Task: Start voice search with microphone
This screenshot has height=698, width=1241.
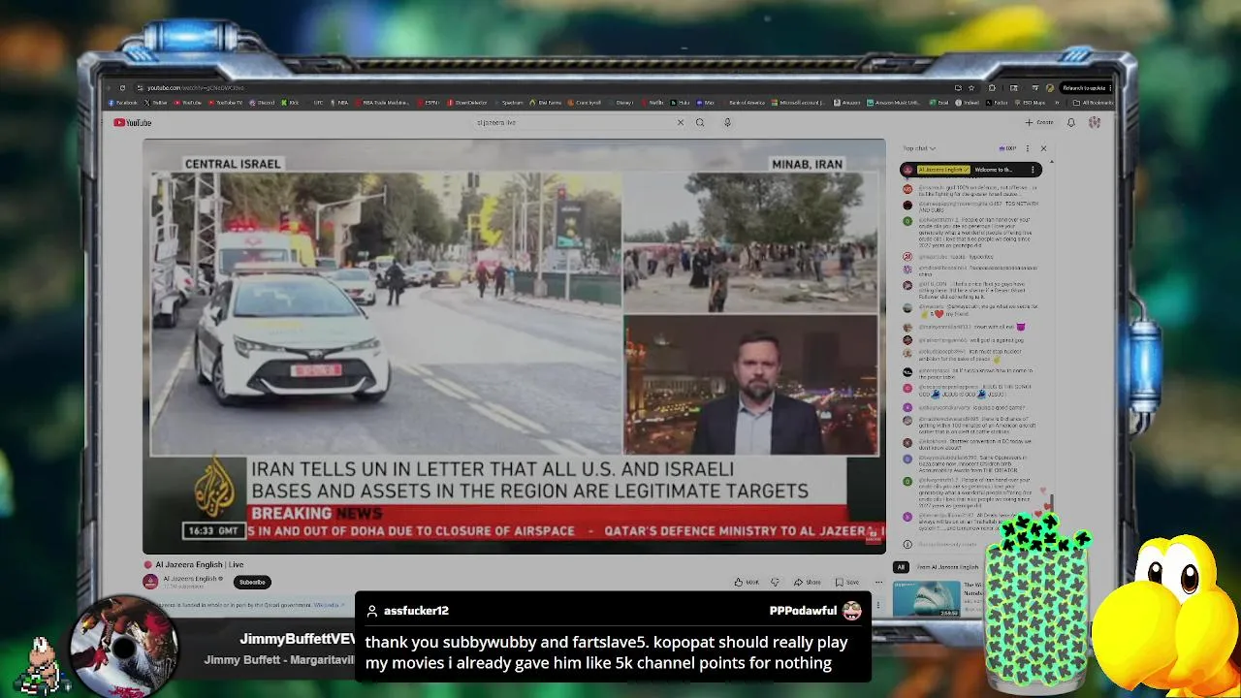Action: coord(727,122)
